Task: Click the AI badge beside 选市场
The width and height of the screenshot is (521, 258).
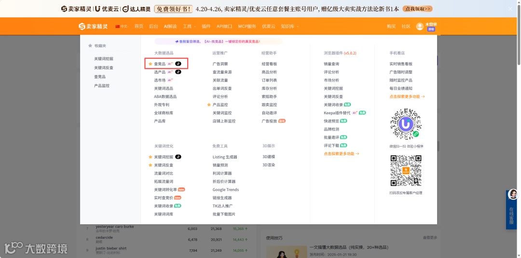Action: click(170, 80)
